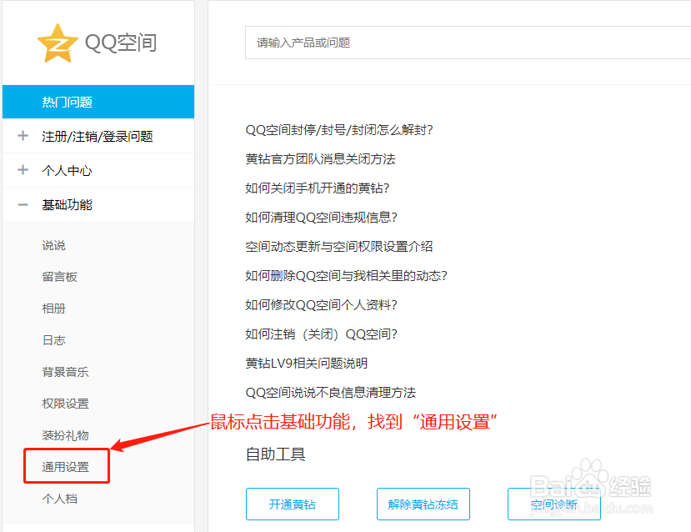Open 黄钻LV9相关问题说明 article
691x532 pixels.
pyautogui.click(x=306, y=364)
